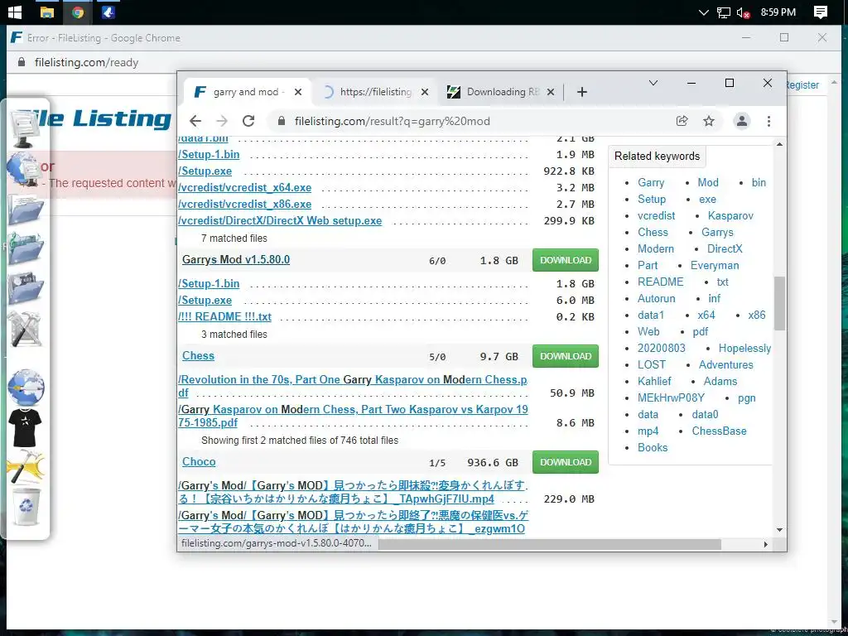
Task: Close the 'garry and mod' tab
Action: [298, 92]
